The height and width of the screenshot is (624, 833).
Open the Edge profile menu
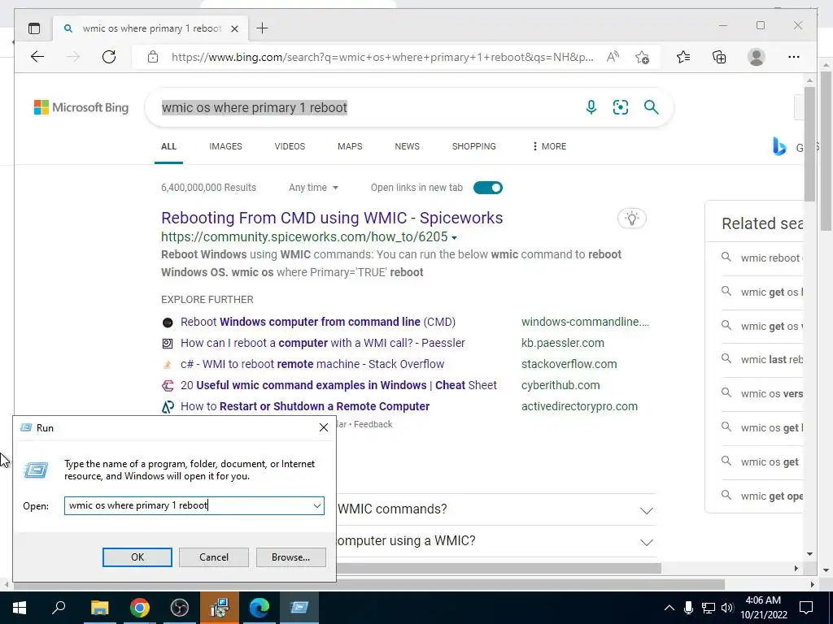click(756, 57)
